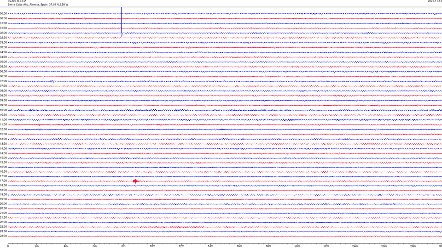442x248 pixels.
Task: Select the 10:30 row time label
Action: 3,115
